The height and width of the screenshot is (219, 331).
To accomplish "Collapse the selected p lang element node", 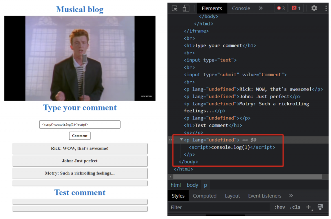I will click(x=181, y=140).
